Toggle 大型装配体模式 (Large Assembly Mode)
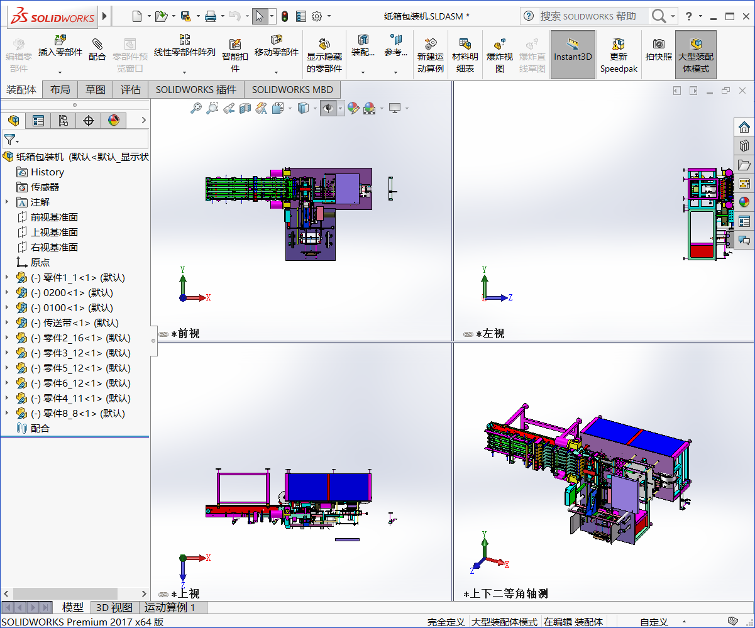This screenshot has width=755, height=628. click(x=695, y=54)
